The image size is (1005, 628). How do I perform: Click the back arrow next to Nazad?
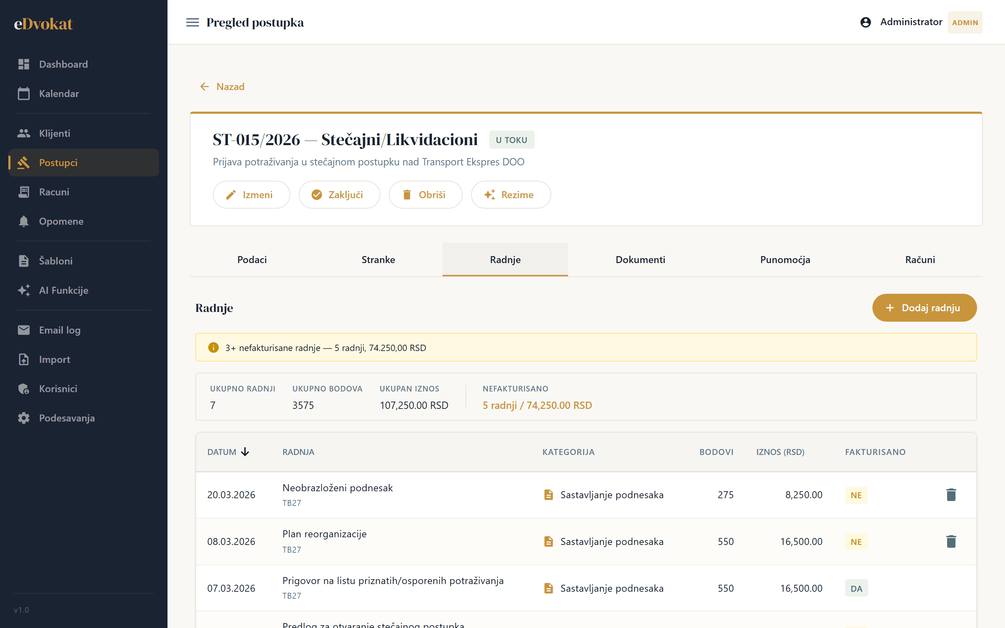point(204,87)
